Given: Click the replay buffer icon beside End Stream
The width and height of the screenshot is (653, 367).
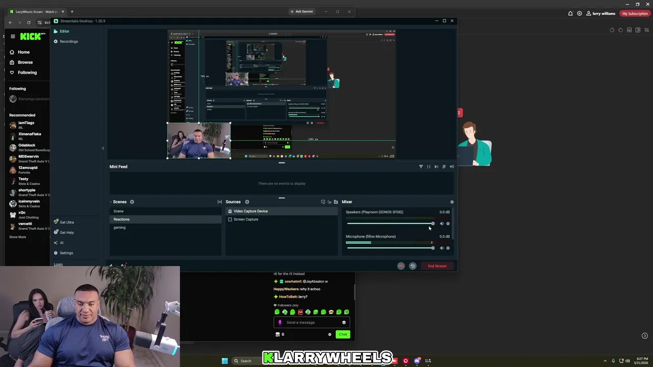Looking at the screenshot, I should (x=413, y=266).
